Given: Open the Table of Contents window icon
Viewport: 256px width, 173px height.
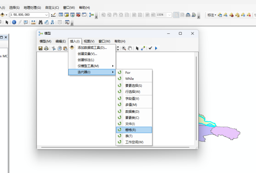Looking at the screenshot, I should [61, 15].
